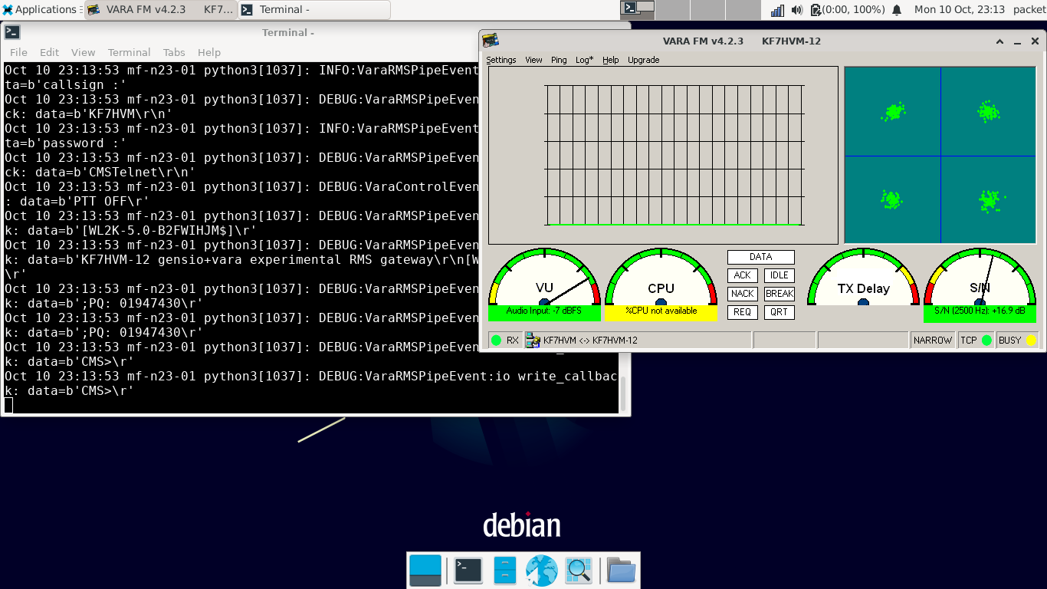Click the connection computers icon in status bar

click(533, 341)
